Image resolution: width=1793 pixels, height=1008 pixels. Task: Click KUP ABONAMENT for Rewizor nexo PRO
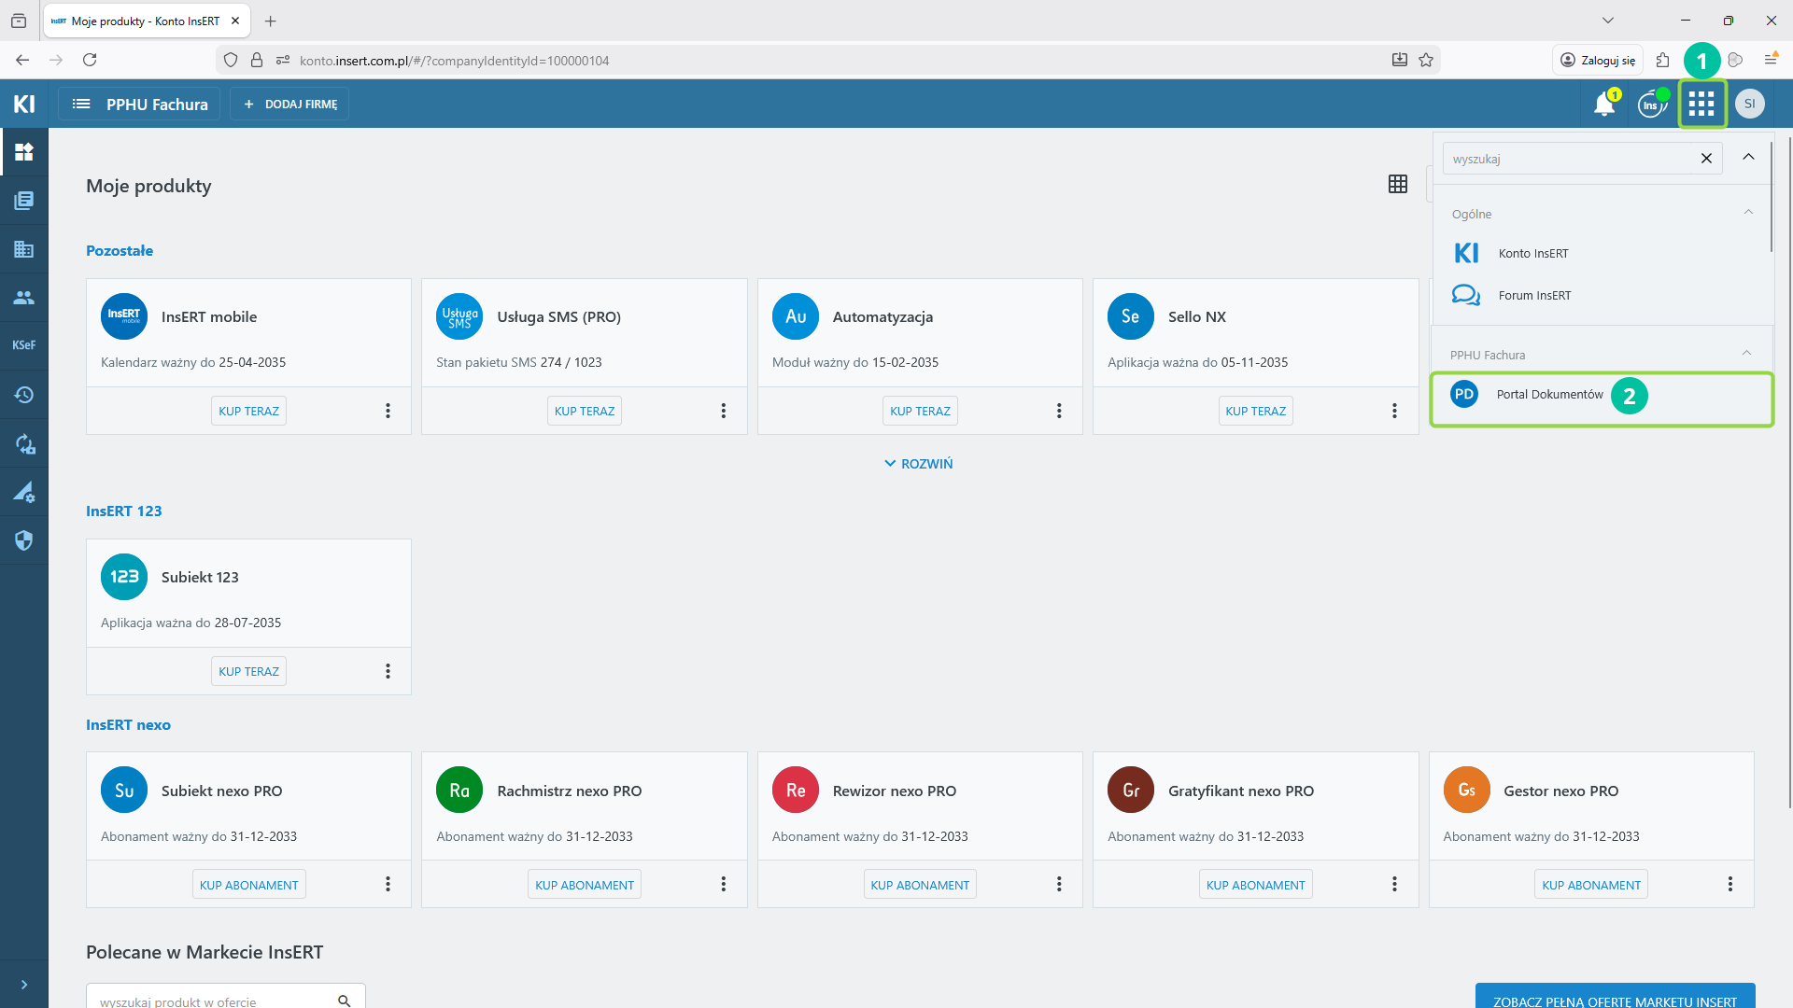tap(920, 885)
